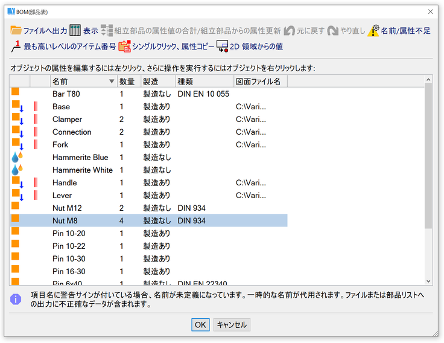Click the 製造あり cell for Lever

tap(156, 196)
